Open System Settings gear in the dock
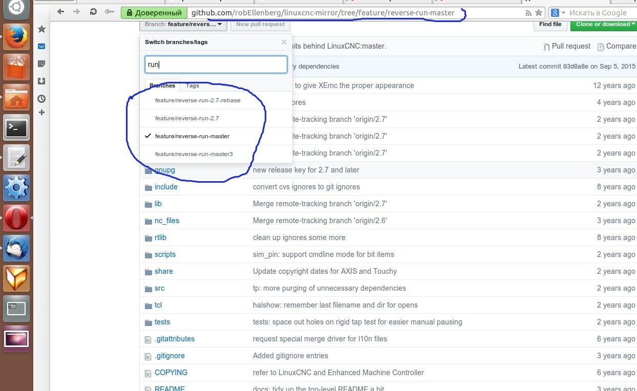 [16, 188]
